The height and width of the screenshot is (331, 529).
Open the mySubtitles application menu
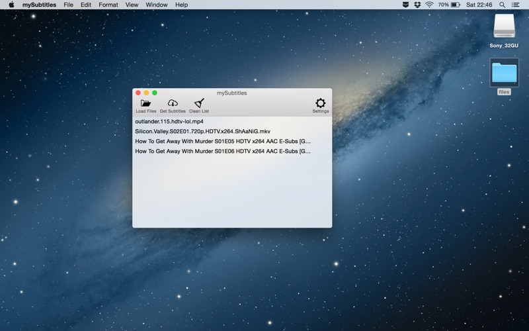(x=39, y=5)
